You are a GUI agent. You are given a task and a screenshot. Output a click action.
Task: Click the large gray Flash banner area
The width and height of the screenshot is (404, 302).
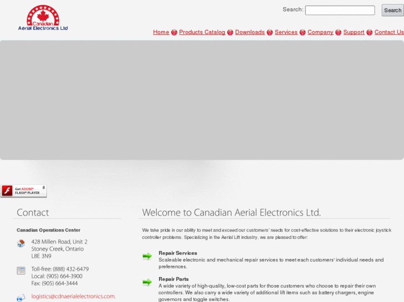202,100
